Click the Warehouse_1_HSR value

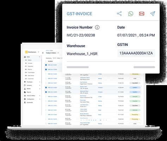82,54
